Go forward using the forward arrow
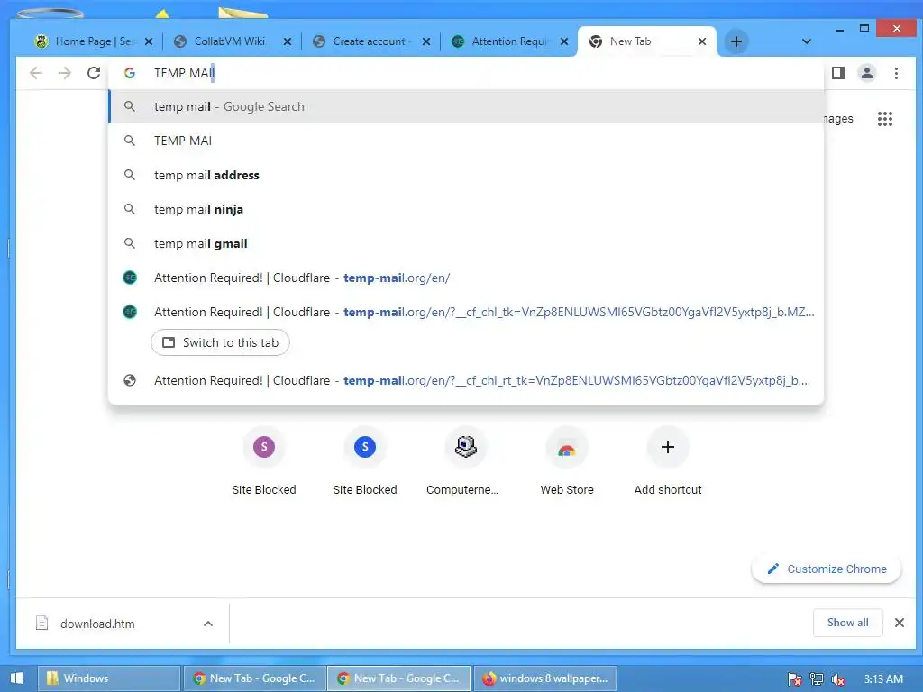The width and height of the screenshot is (923, 692). tap(65, 73)
